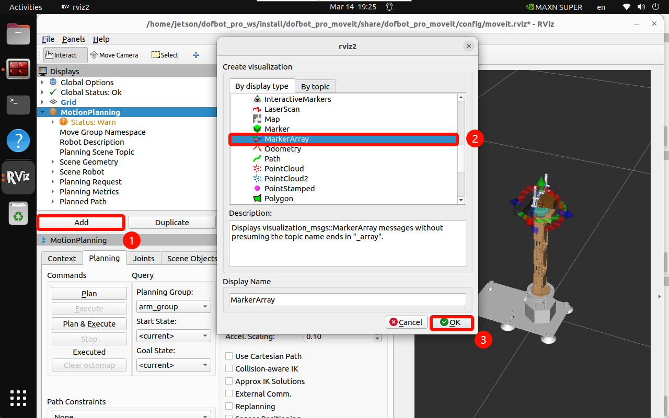The width and height of the screenshot is (669, 418).
Task: Open the Terminal dock icon
Action: pyautogui.click(x=18, y=104)
